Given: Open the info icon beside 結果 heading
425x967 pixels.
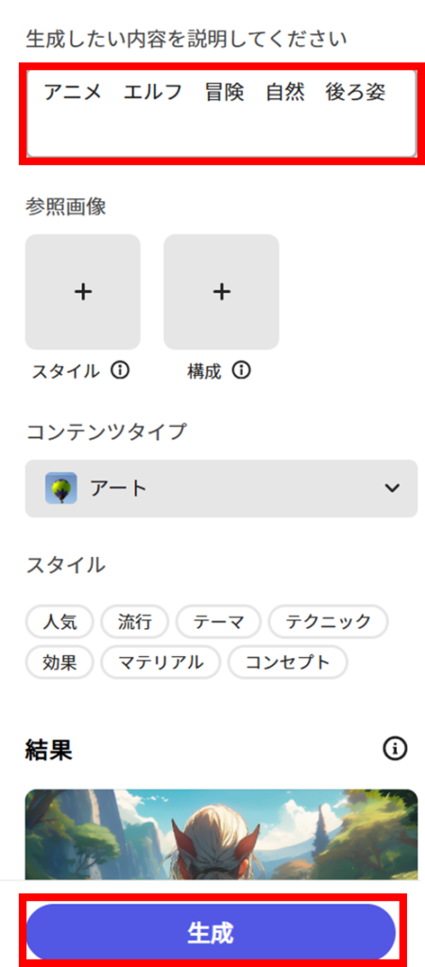Looking at the screenshot, I should 396,749.
